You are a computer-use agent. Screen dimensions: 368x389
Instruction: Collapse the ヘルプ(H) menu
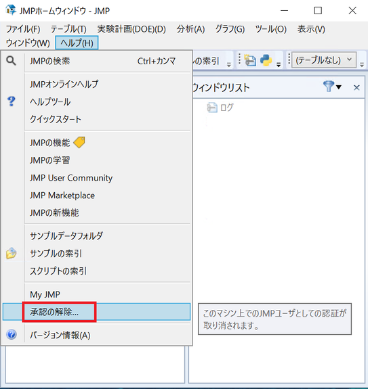[77, 43]
